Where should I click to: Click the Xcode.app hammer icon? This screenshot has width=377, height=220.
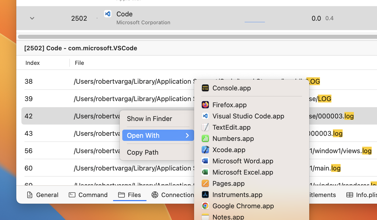[x=205, y=150]
